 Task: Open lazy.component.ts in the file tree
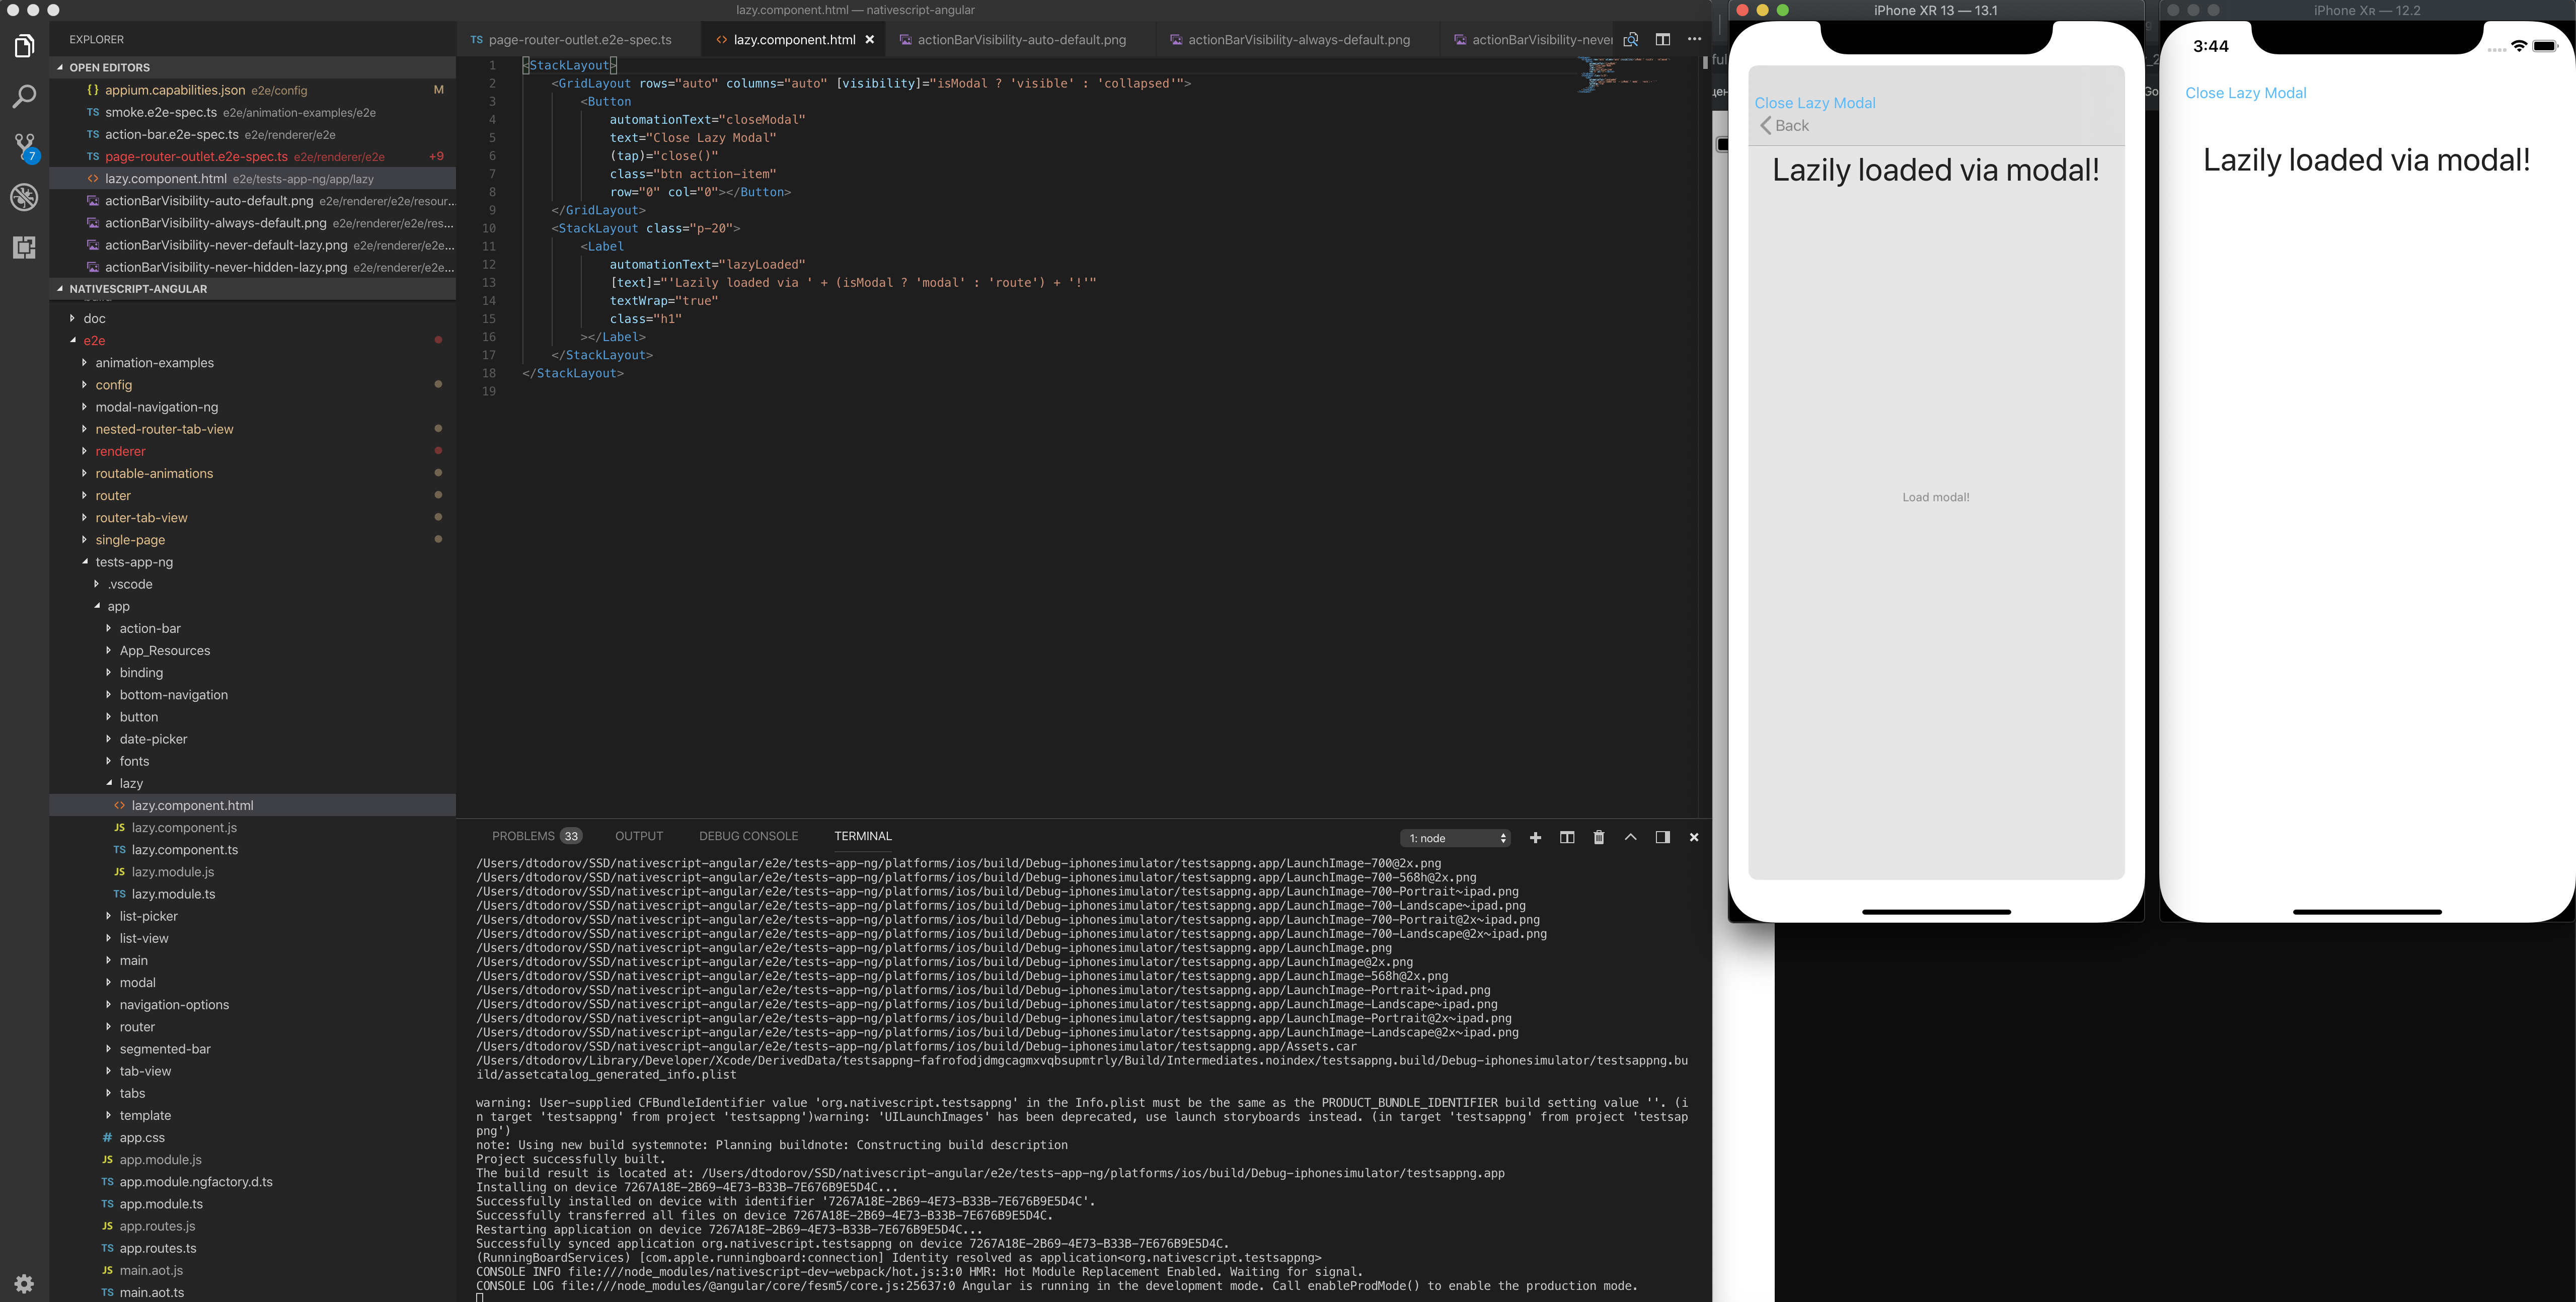coord(184,850)
